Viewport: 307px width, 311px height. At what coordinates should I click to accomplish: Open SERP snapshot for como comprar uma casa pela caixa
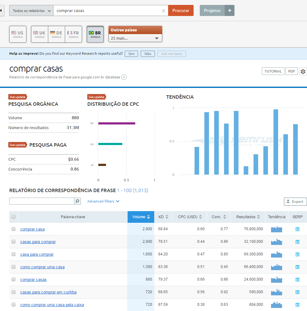point(297,305)
